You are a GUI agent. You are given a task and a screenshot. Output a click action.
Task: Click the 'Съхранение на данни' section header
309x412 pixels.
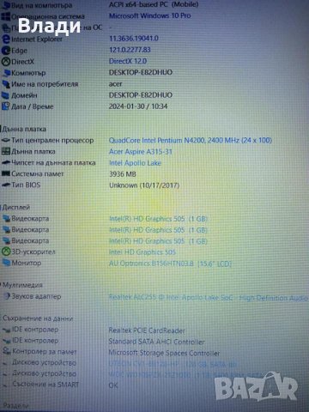click(38, 318)
